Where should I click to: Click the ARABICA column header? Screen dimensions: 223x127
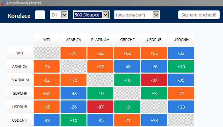73,40
